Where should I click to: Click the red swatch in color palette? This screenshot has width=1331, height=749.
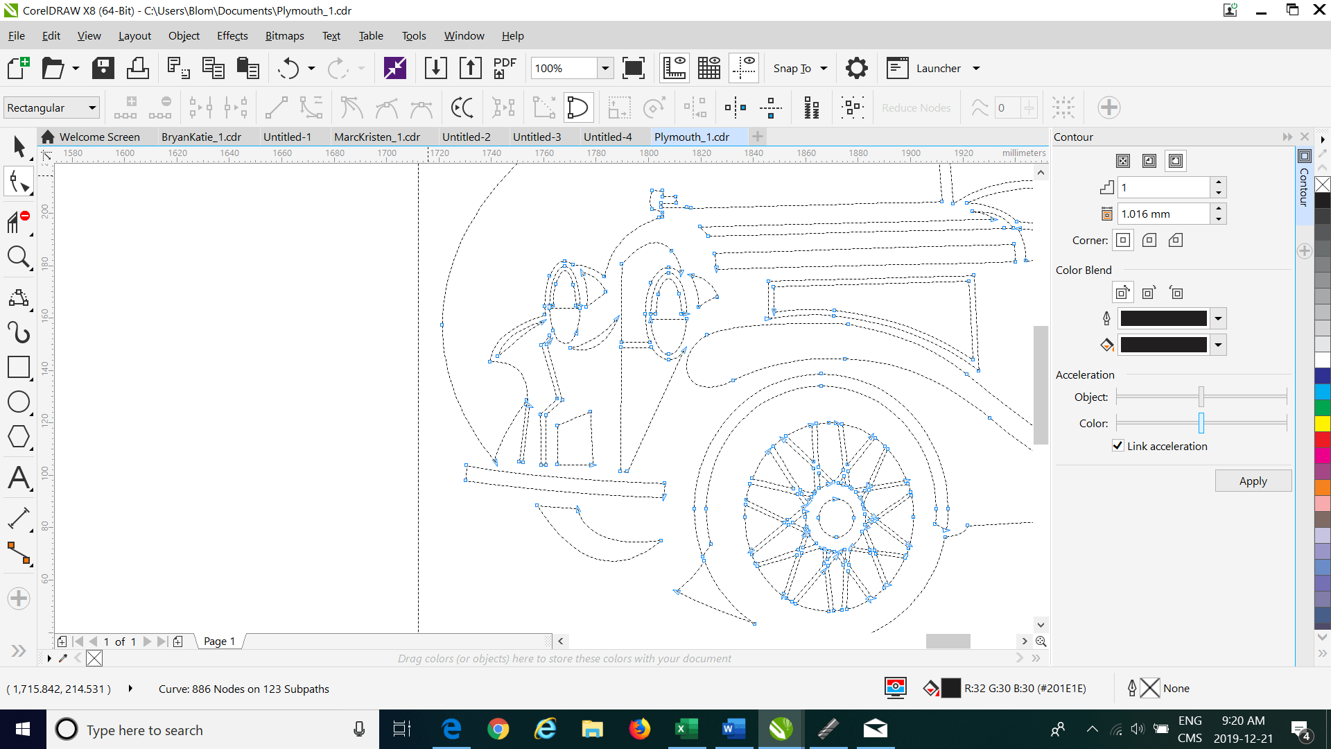pos(1322,440)
